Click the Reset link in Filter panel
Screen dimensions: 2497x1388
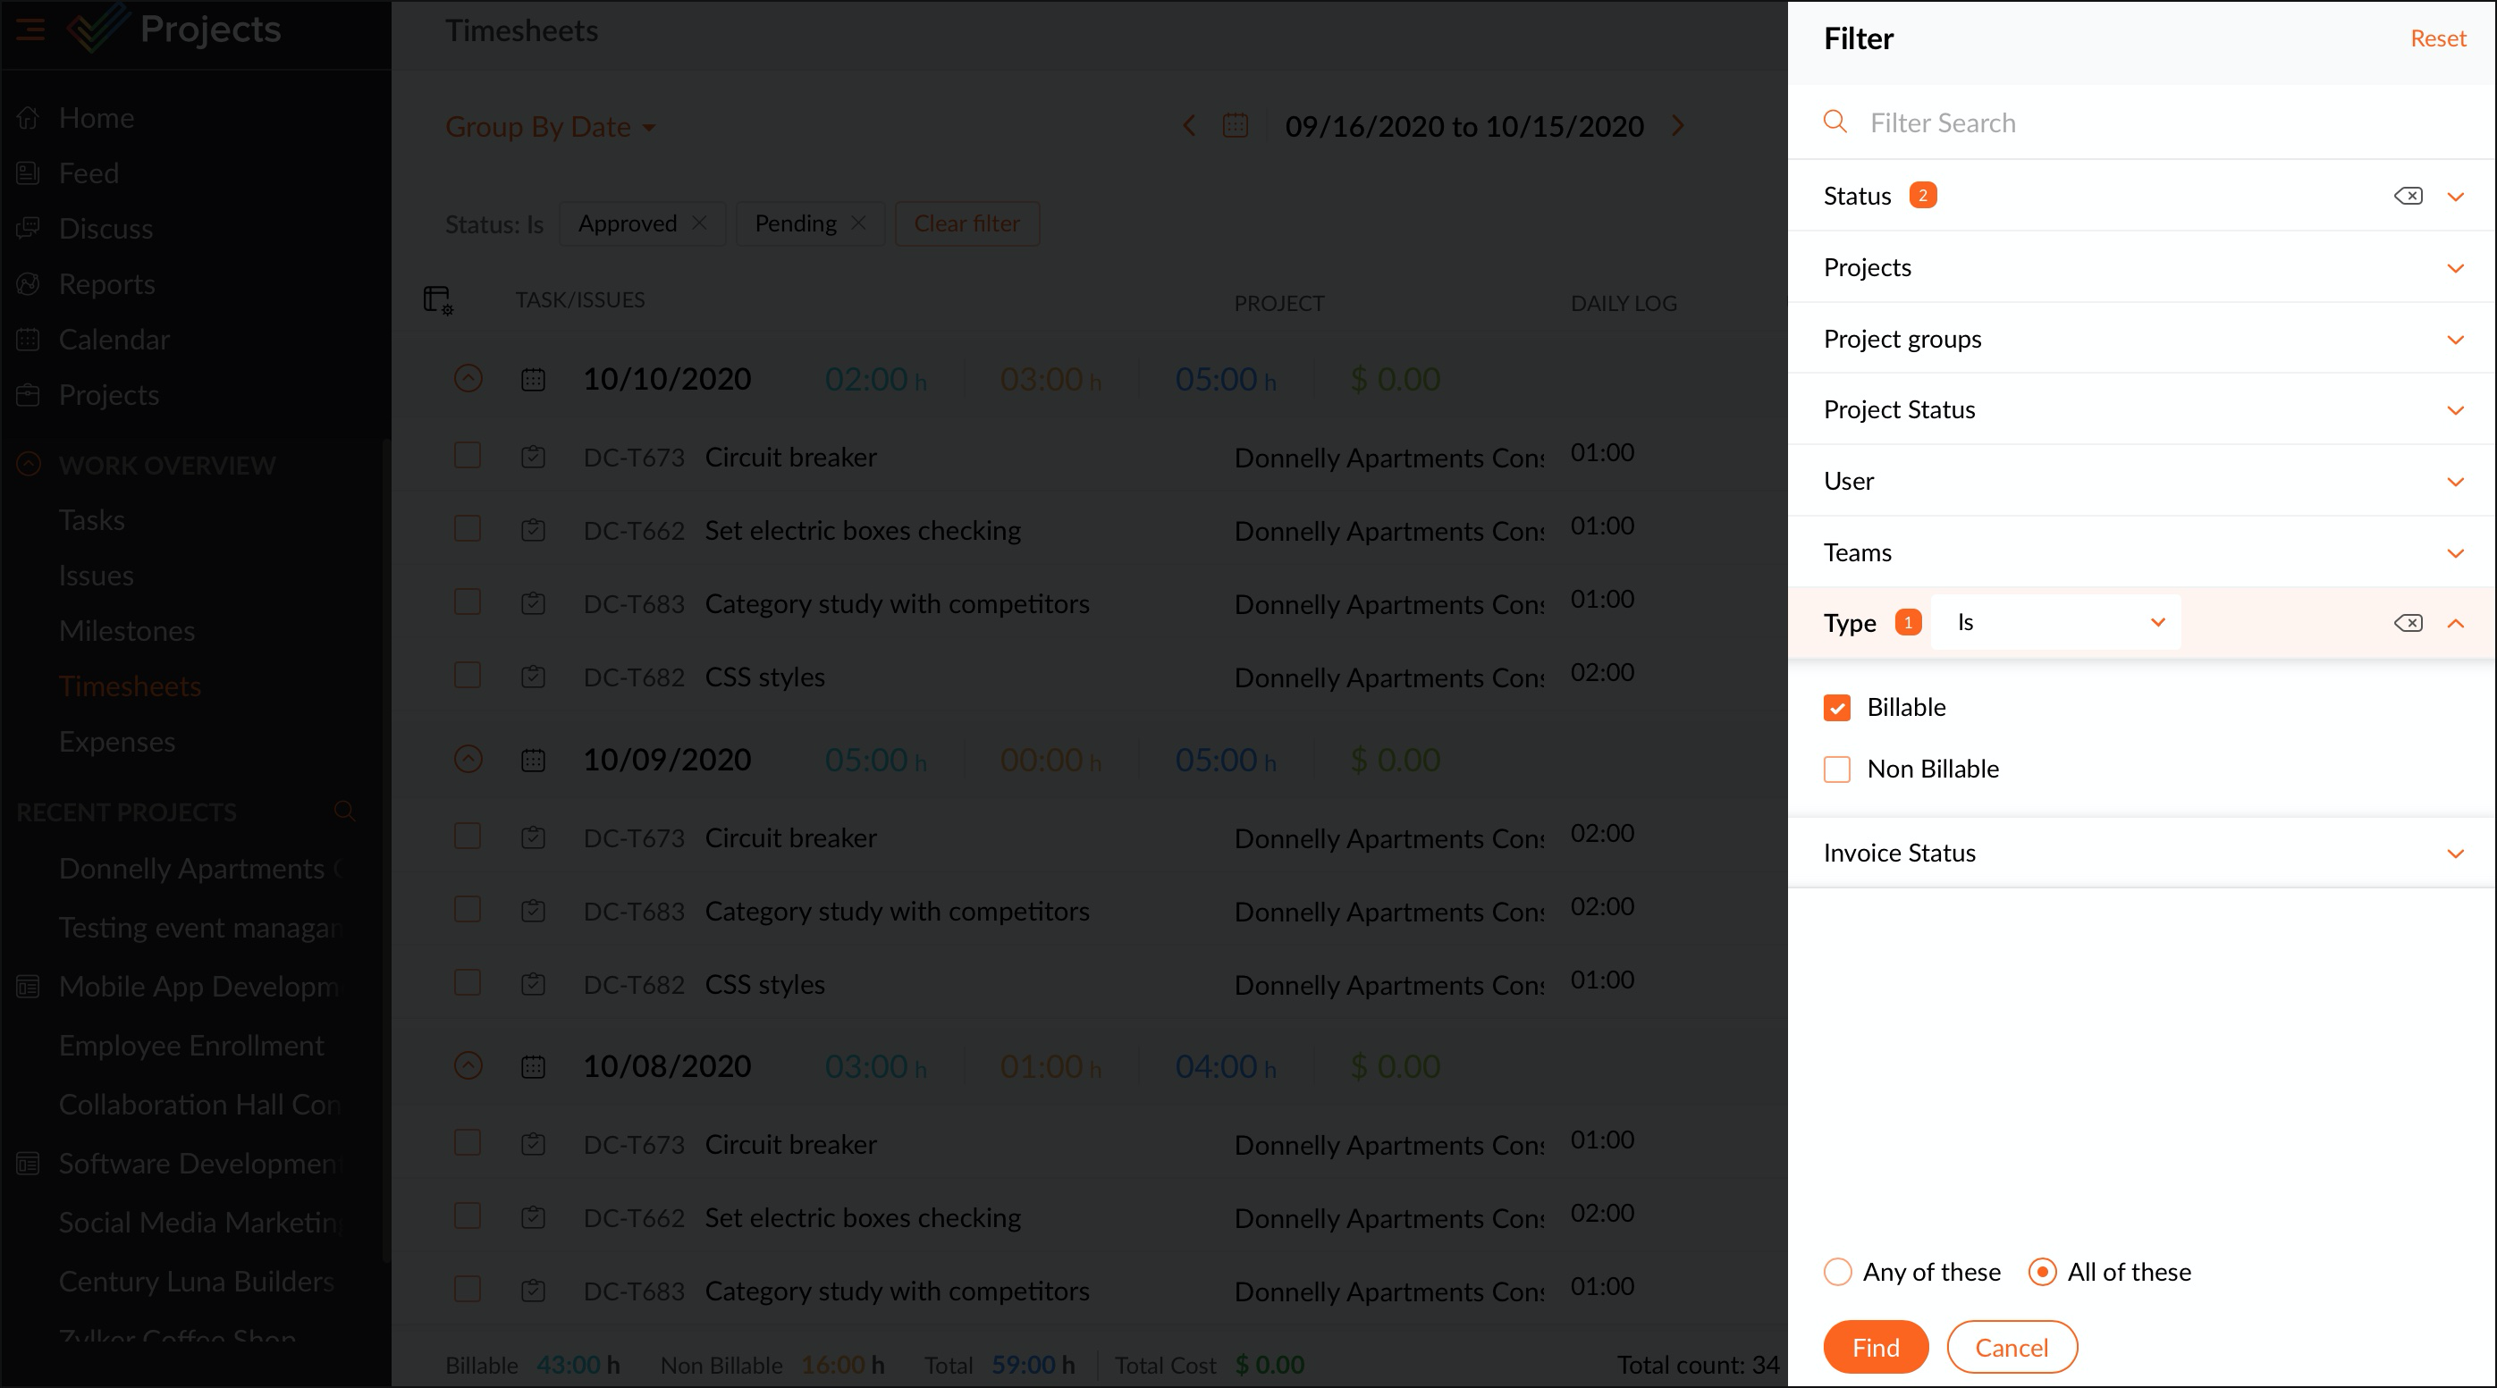coord(2438,38)
